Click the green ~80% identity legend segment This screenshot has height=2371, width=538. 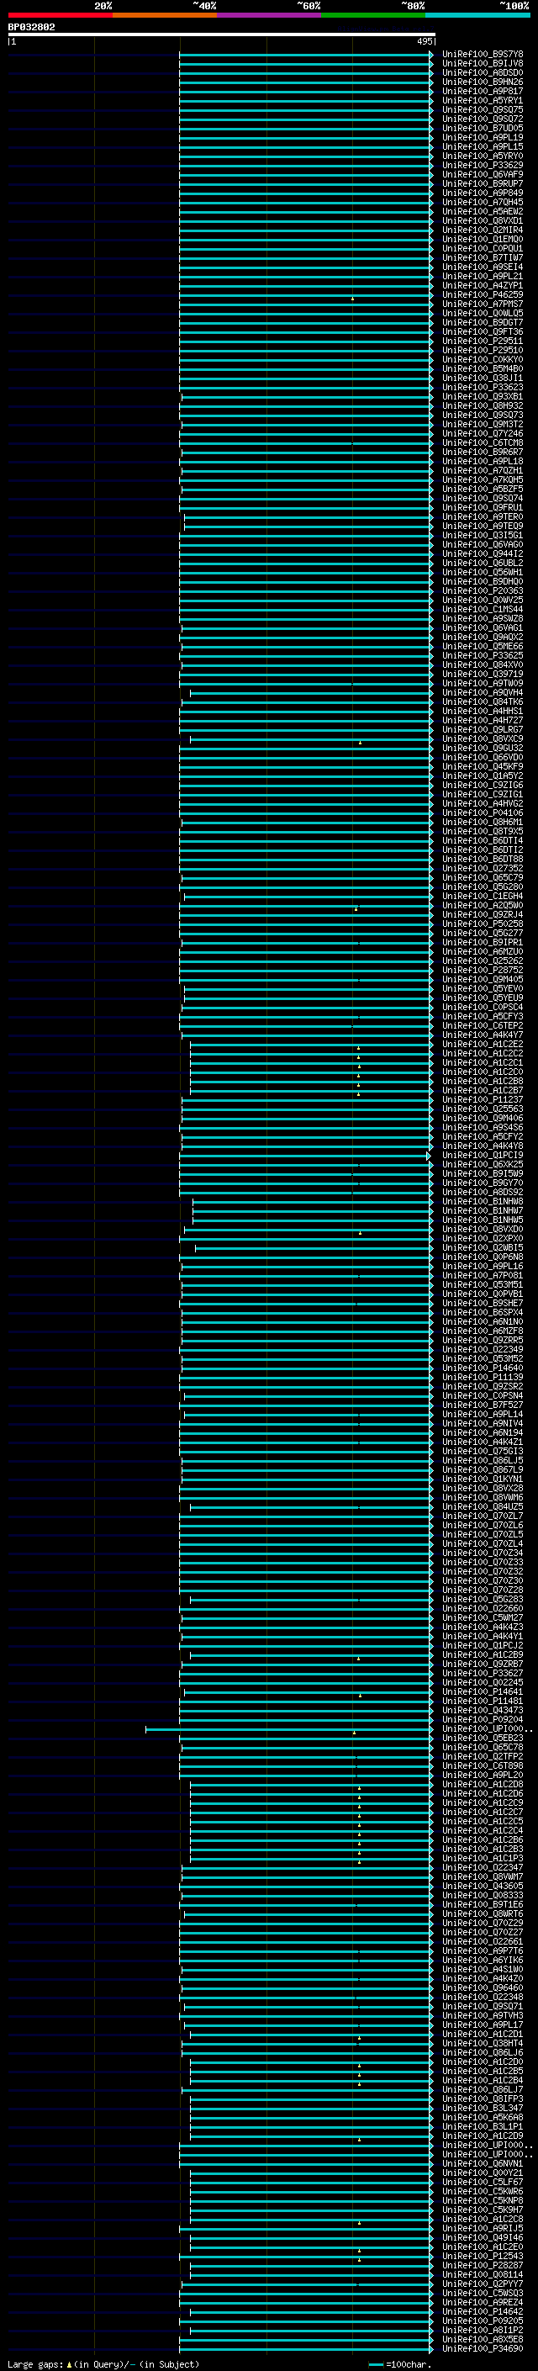click(x=373, y=15)
